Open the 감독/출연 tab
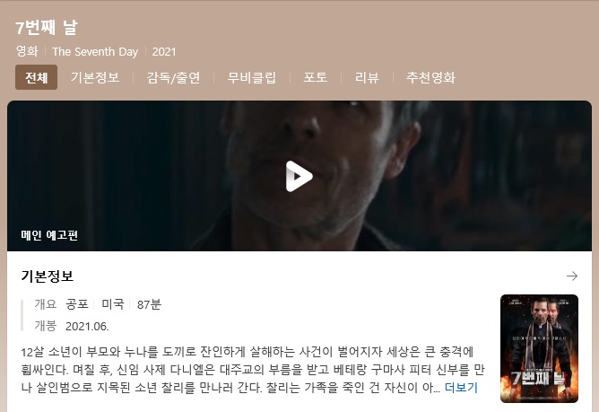 (173, 77)
